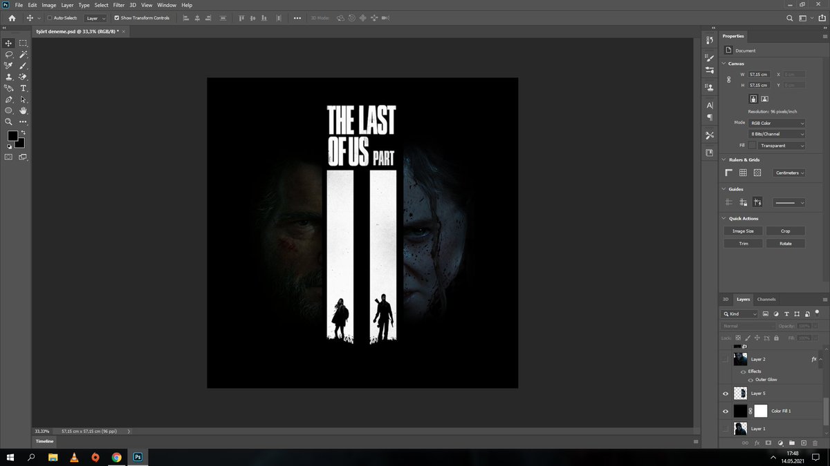830x466 pixels.
Task: Create new fill or adjustment layer
Action: [x=780, y=443]
